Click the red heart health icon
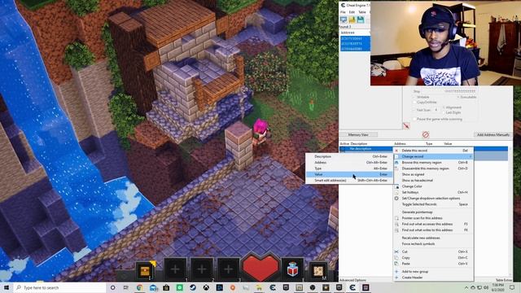The height and width of the screenshot is (293, 521). tap(260, 267)
